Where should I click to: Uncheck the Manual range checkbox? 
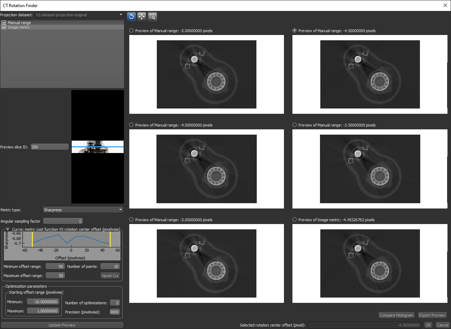(x=4, y=23)
